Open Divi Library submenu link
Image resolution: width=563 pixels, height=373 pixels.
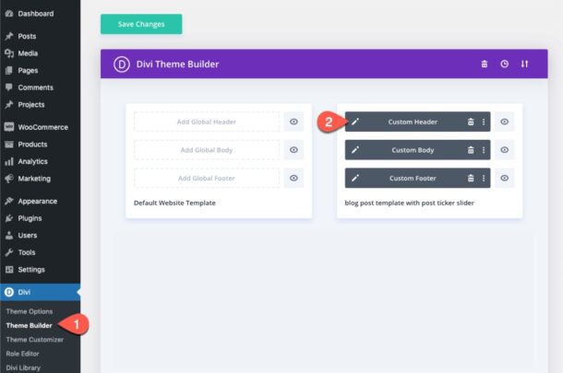pyautogui.click(x=23, y=367)
